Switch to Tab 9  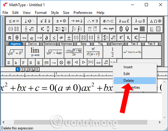(x=151, y=44)
